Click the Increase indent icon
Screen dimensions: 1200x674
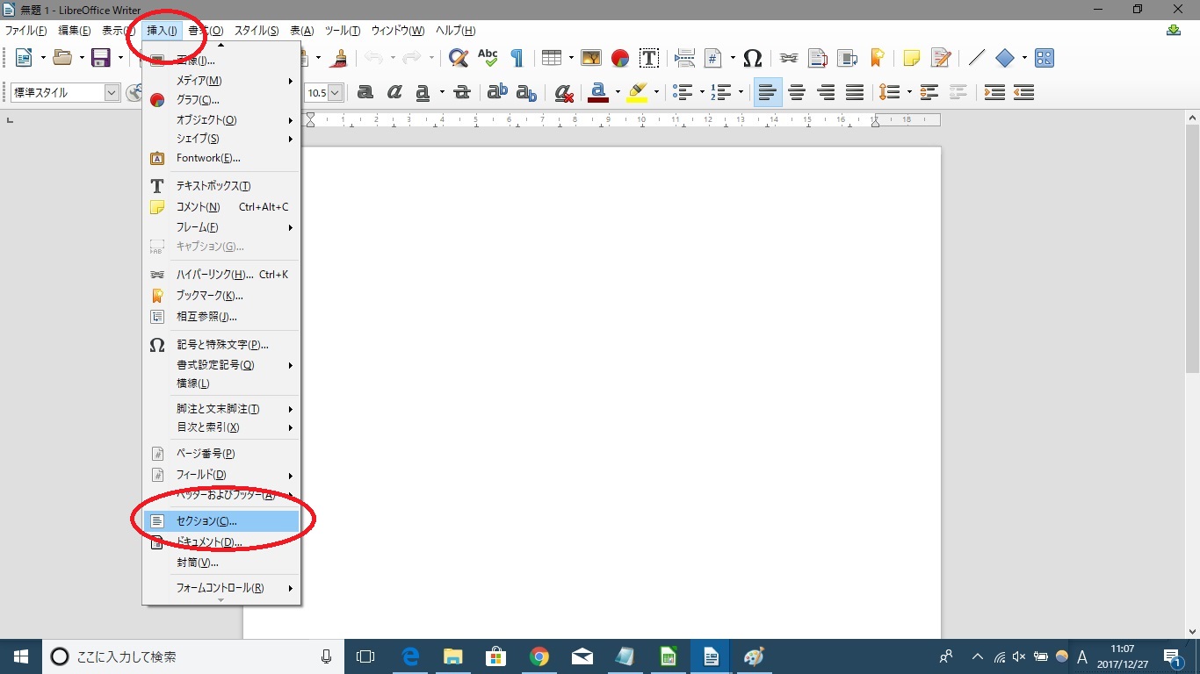point(994,92)
